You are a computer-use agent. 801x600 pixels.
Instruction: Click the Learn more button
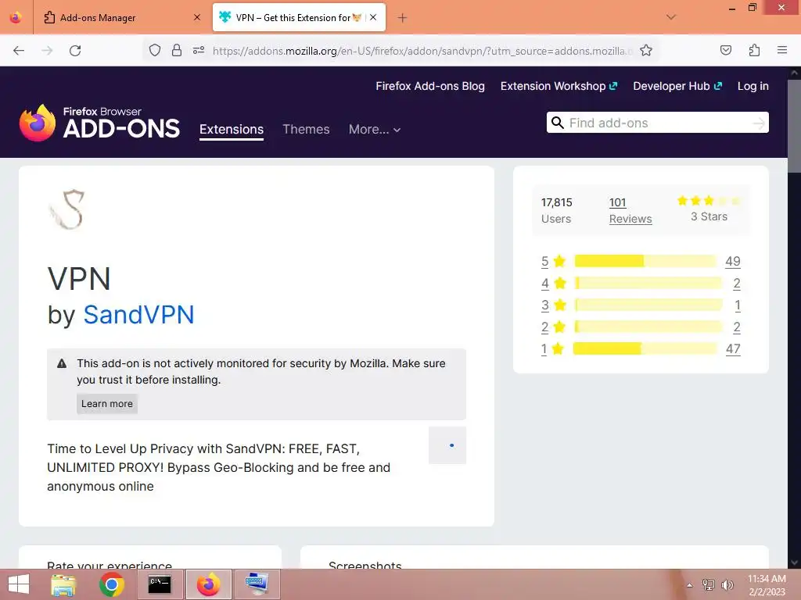pos(106,404)
